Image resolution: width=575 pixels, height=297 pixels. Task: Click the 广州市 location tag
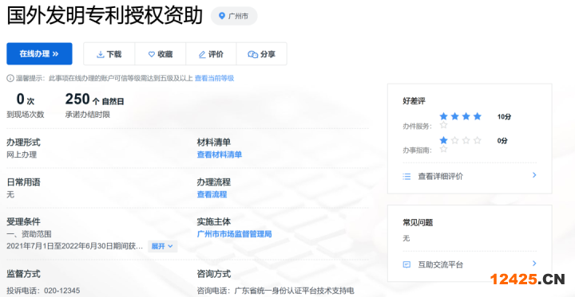pyautogui.click(x=234, y=16)
